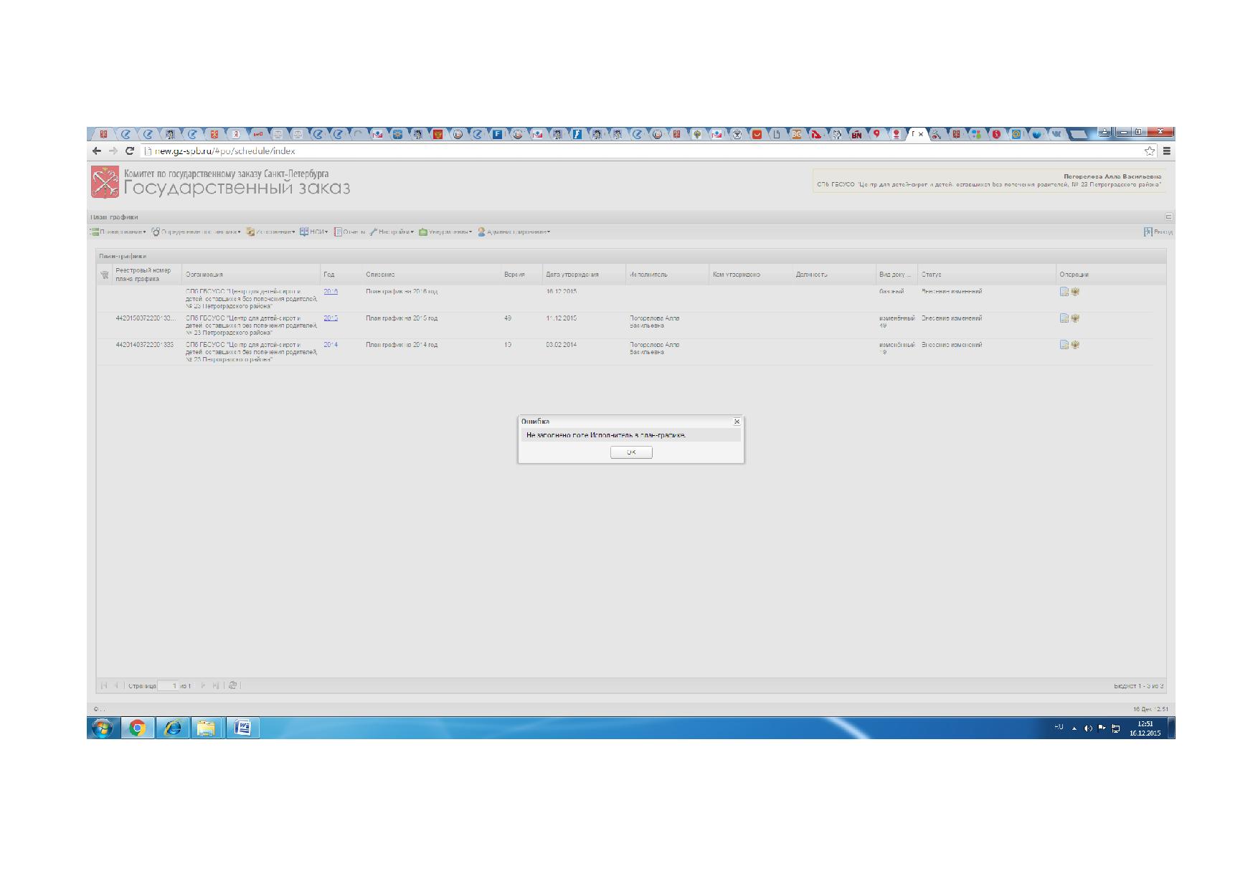Open the Планирование menu
Screen dimensions: 1258x889
(x=118, y=232)
